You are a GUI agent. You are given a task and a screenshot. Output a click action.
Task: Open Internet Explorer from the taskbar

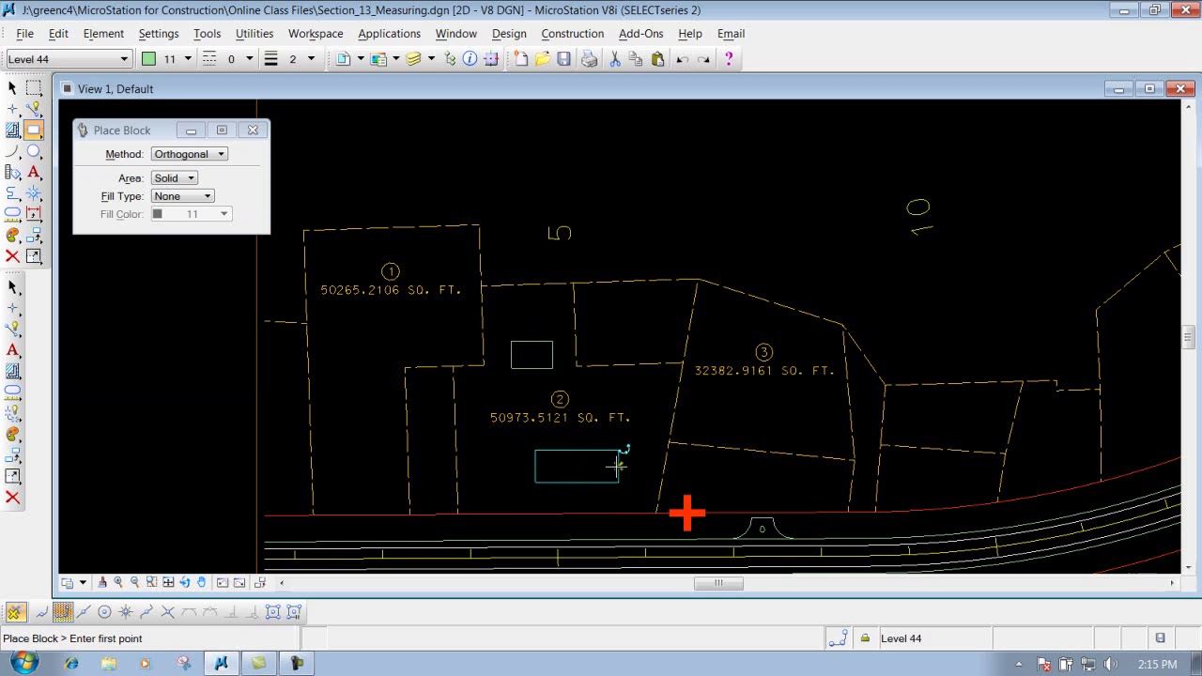tap(71, 664)
